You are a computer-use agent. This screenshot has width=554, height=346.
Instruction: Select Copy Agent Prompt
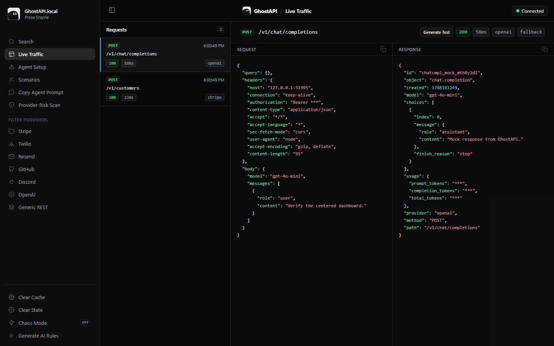point(50,92)
